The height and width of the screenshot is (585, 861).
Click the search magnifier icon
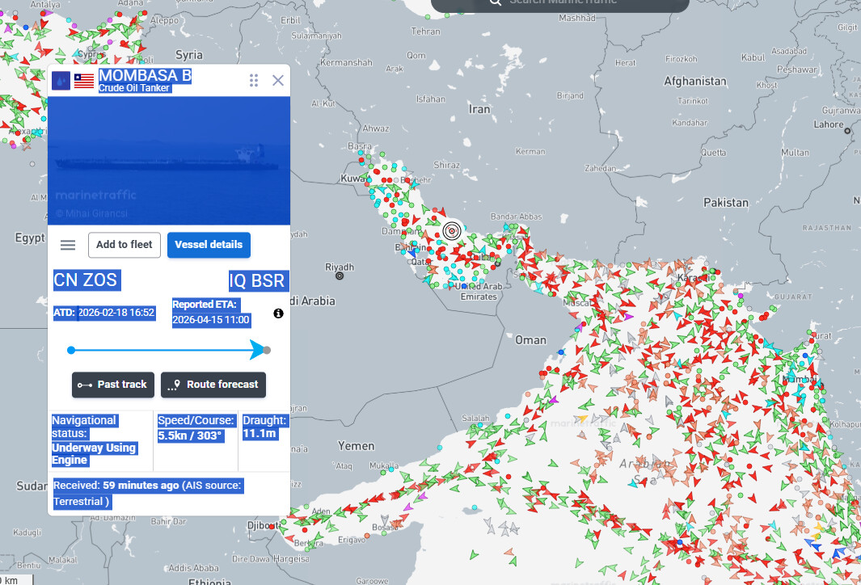(496, 3)
